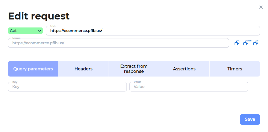The image size is (268, 132).
Task: Focus the URL input field
Action: [153, 31]
